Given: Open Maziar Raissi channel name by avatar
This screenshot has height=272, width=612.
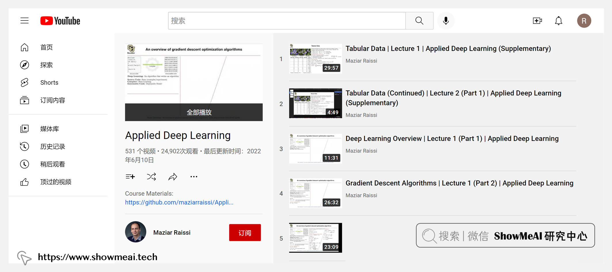Looking at the screenshot, I should click(172, 233).
